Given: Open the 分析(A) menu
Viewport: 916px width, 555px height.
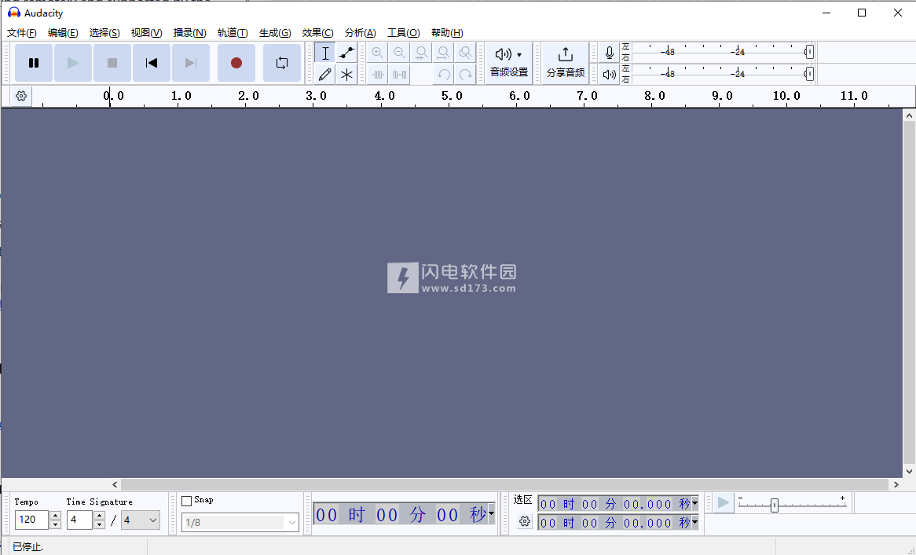Looking at the screenshot, I should pyautogui.click(x=361, y=33).
